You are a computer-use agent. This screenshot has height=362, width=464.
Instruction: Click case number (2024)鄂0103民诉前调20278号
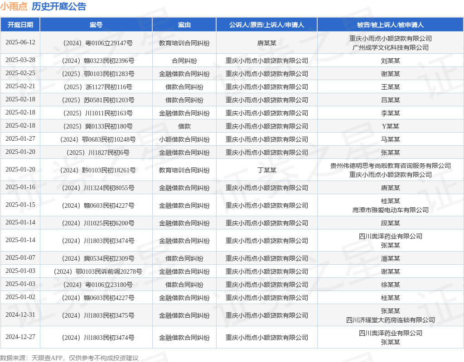pyautogui.click(x=98, y=272)
